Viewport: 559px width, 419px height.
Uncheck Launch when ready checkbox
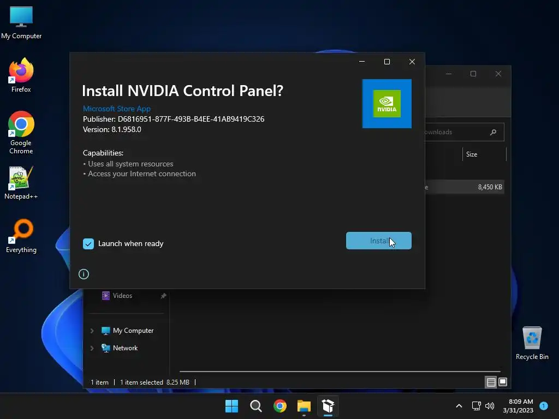pos(88,244)
